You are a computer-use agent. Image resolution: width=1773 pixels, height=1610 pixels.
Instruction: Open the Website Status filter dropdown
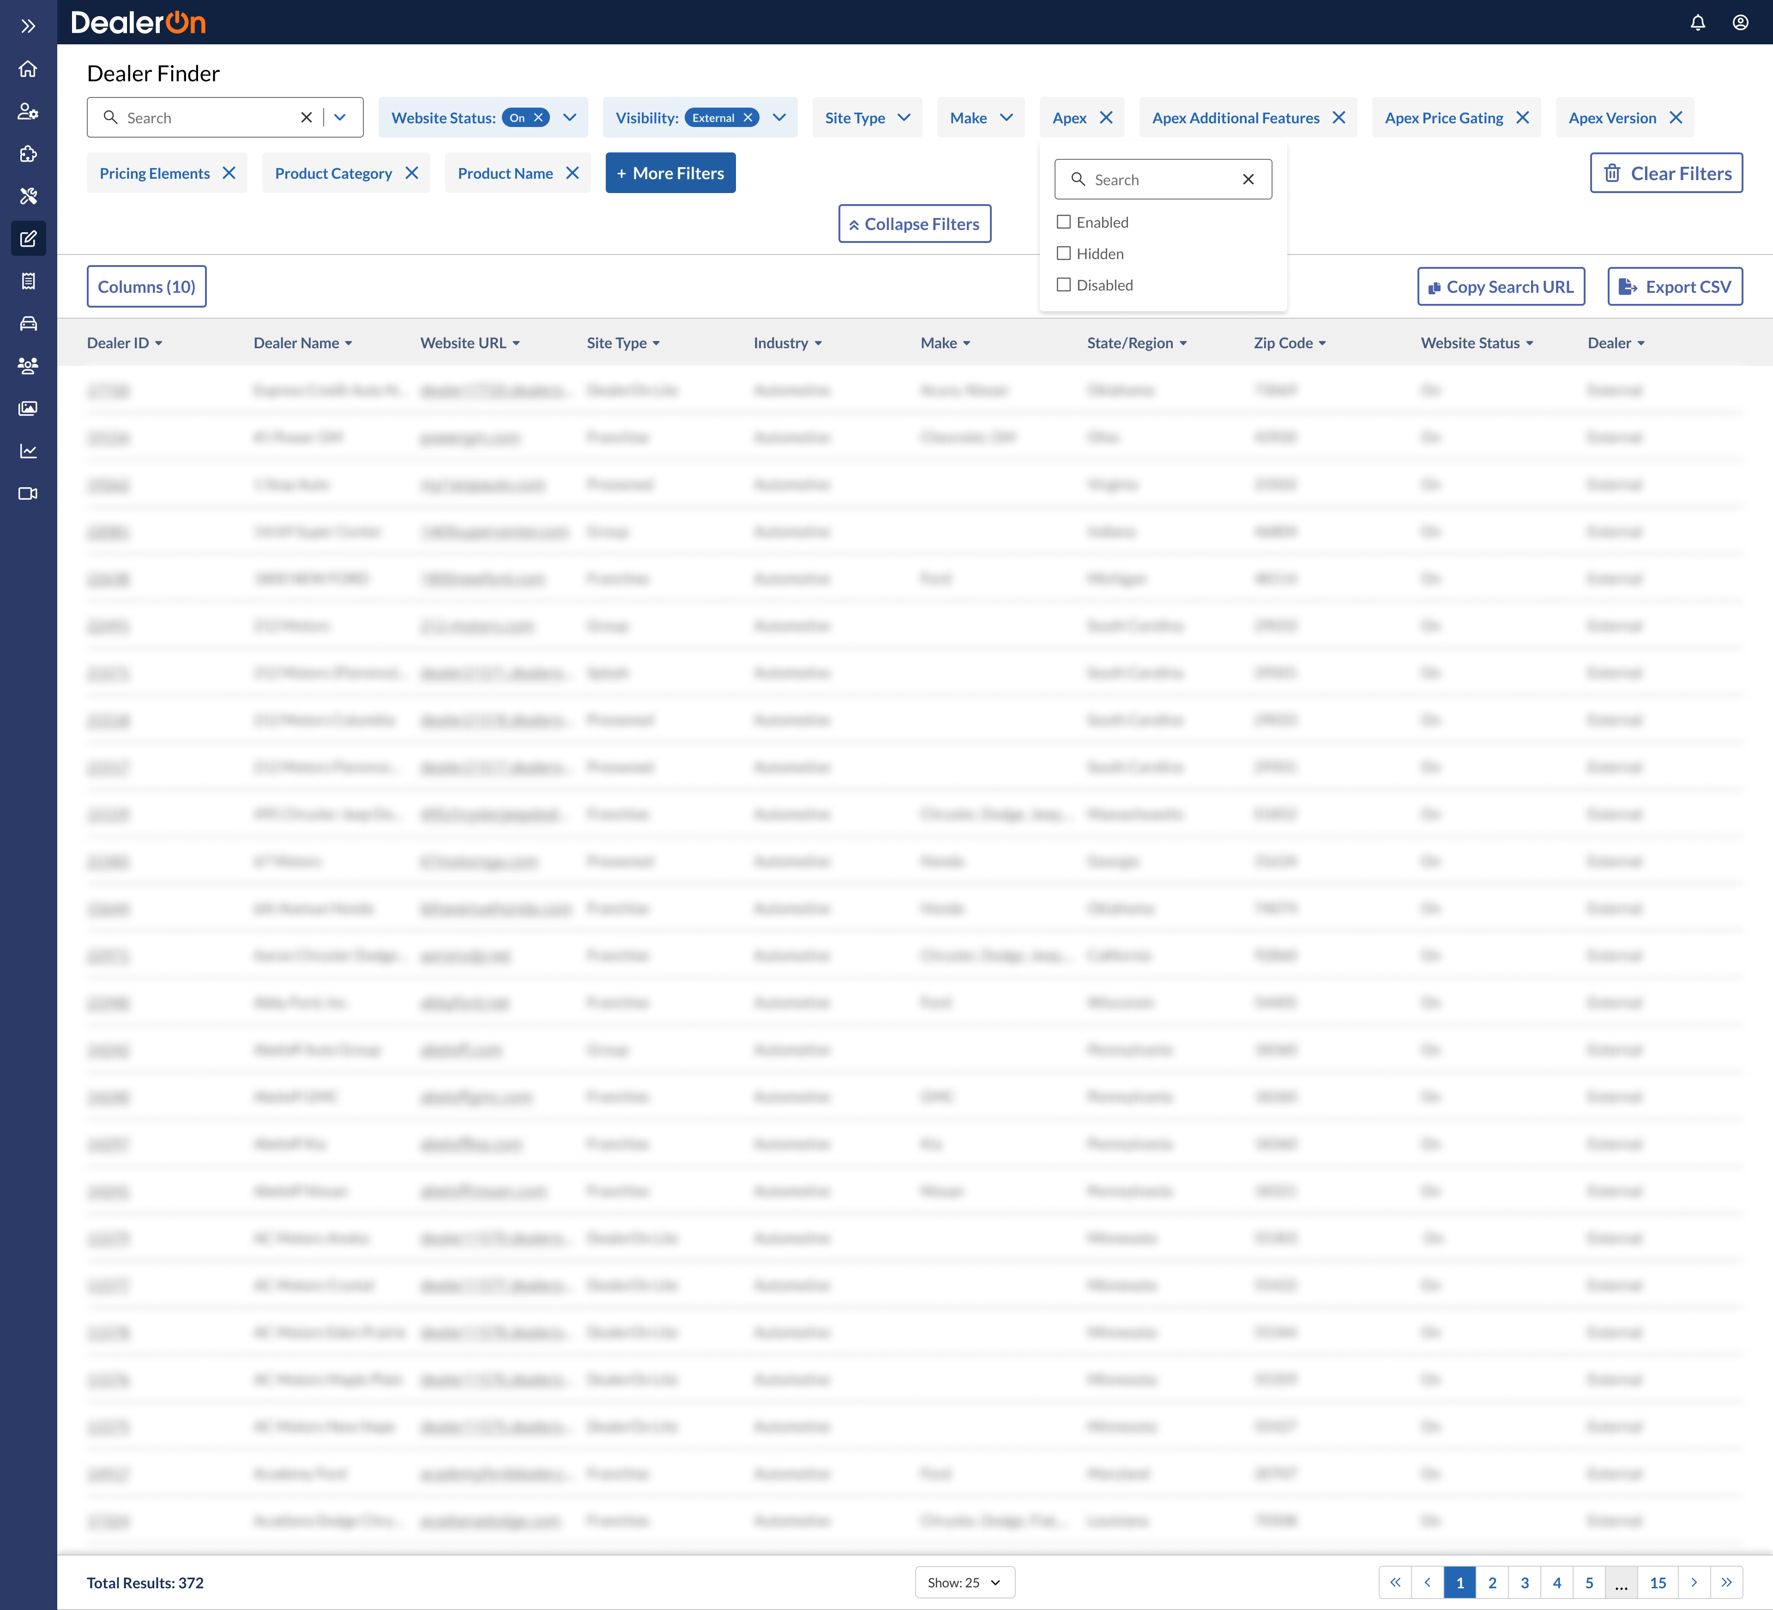[x=570, y=118]
